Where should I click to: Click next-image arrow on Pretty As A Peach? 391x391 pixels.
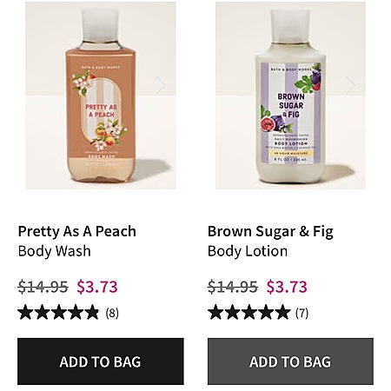tap(161, 85)
